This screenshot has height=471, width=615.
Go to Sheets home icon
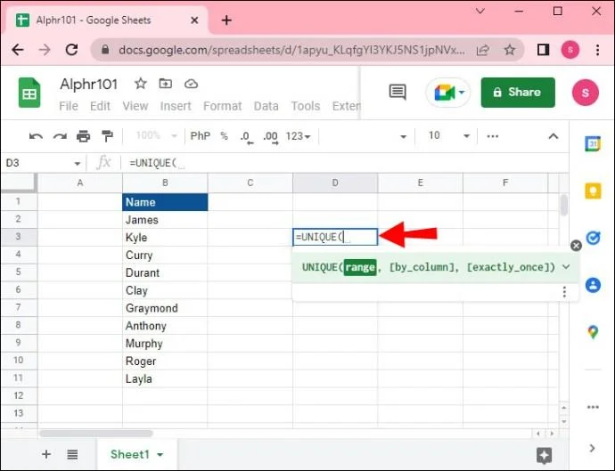[29, 93]
